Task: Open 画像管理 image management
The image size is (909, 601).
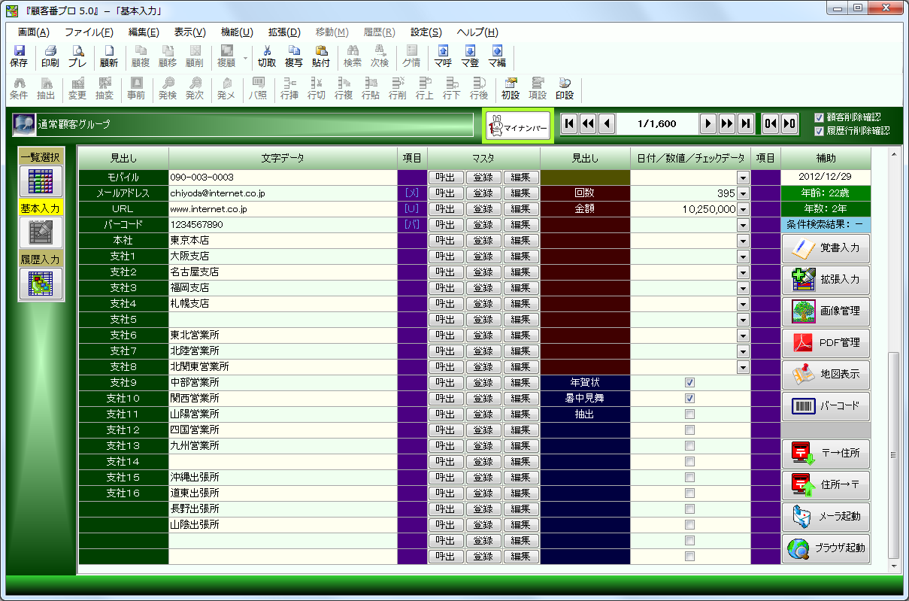Action: pyautogui.click(x=826, y=311)
